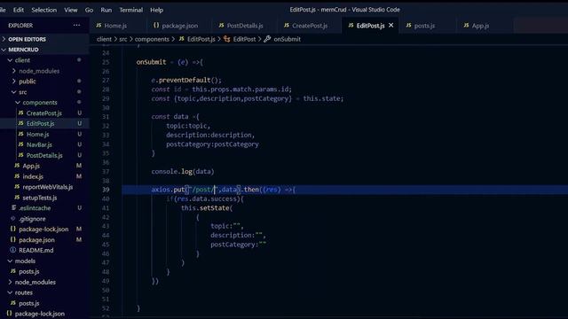Image resolution: width=568 pixels, height=319 pixels.
Task: Click JS icon of reportWebVitals.js in explorer
Action: (17, 187)
